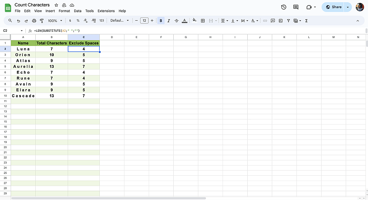
Task: Open more number formats 123
Action: pyautogui.click(x=102, y=21)
